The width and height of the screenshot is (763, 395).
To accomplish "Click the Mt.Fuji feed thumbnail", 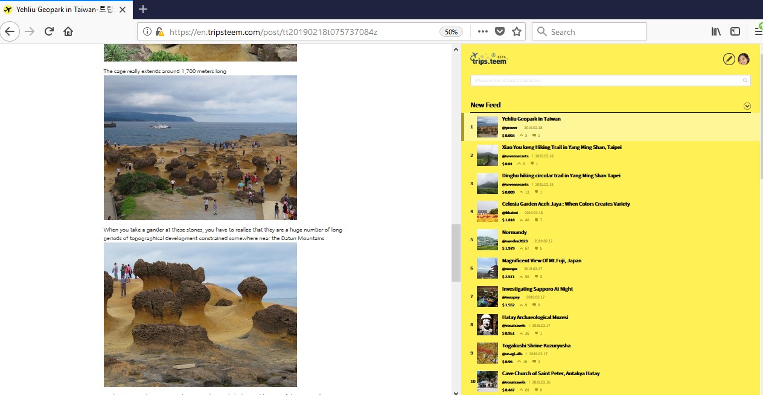I will [x=487, y=268].
